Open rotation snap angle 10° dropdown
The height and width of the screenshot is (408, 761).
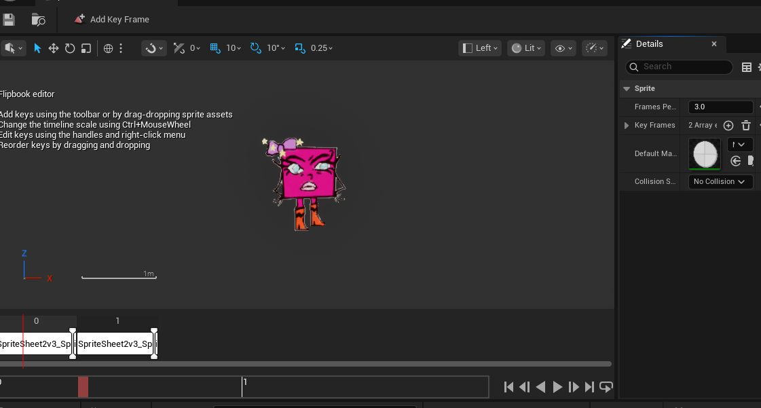[x=276, y=48]
